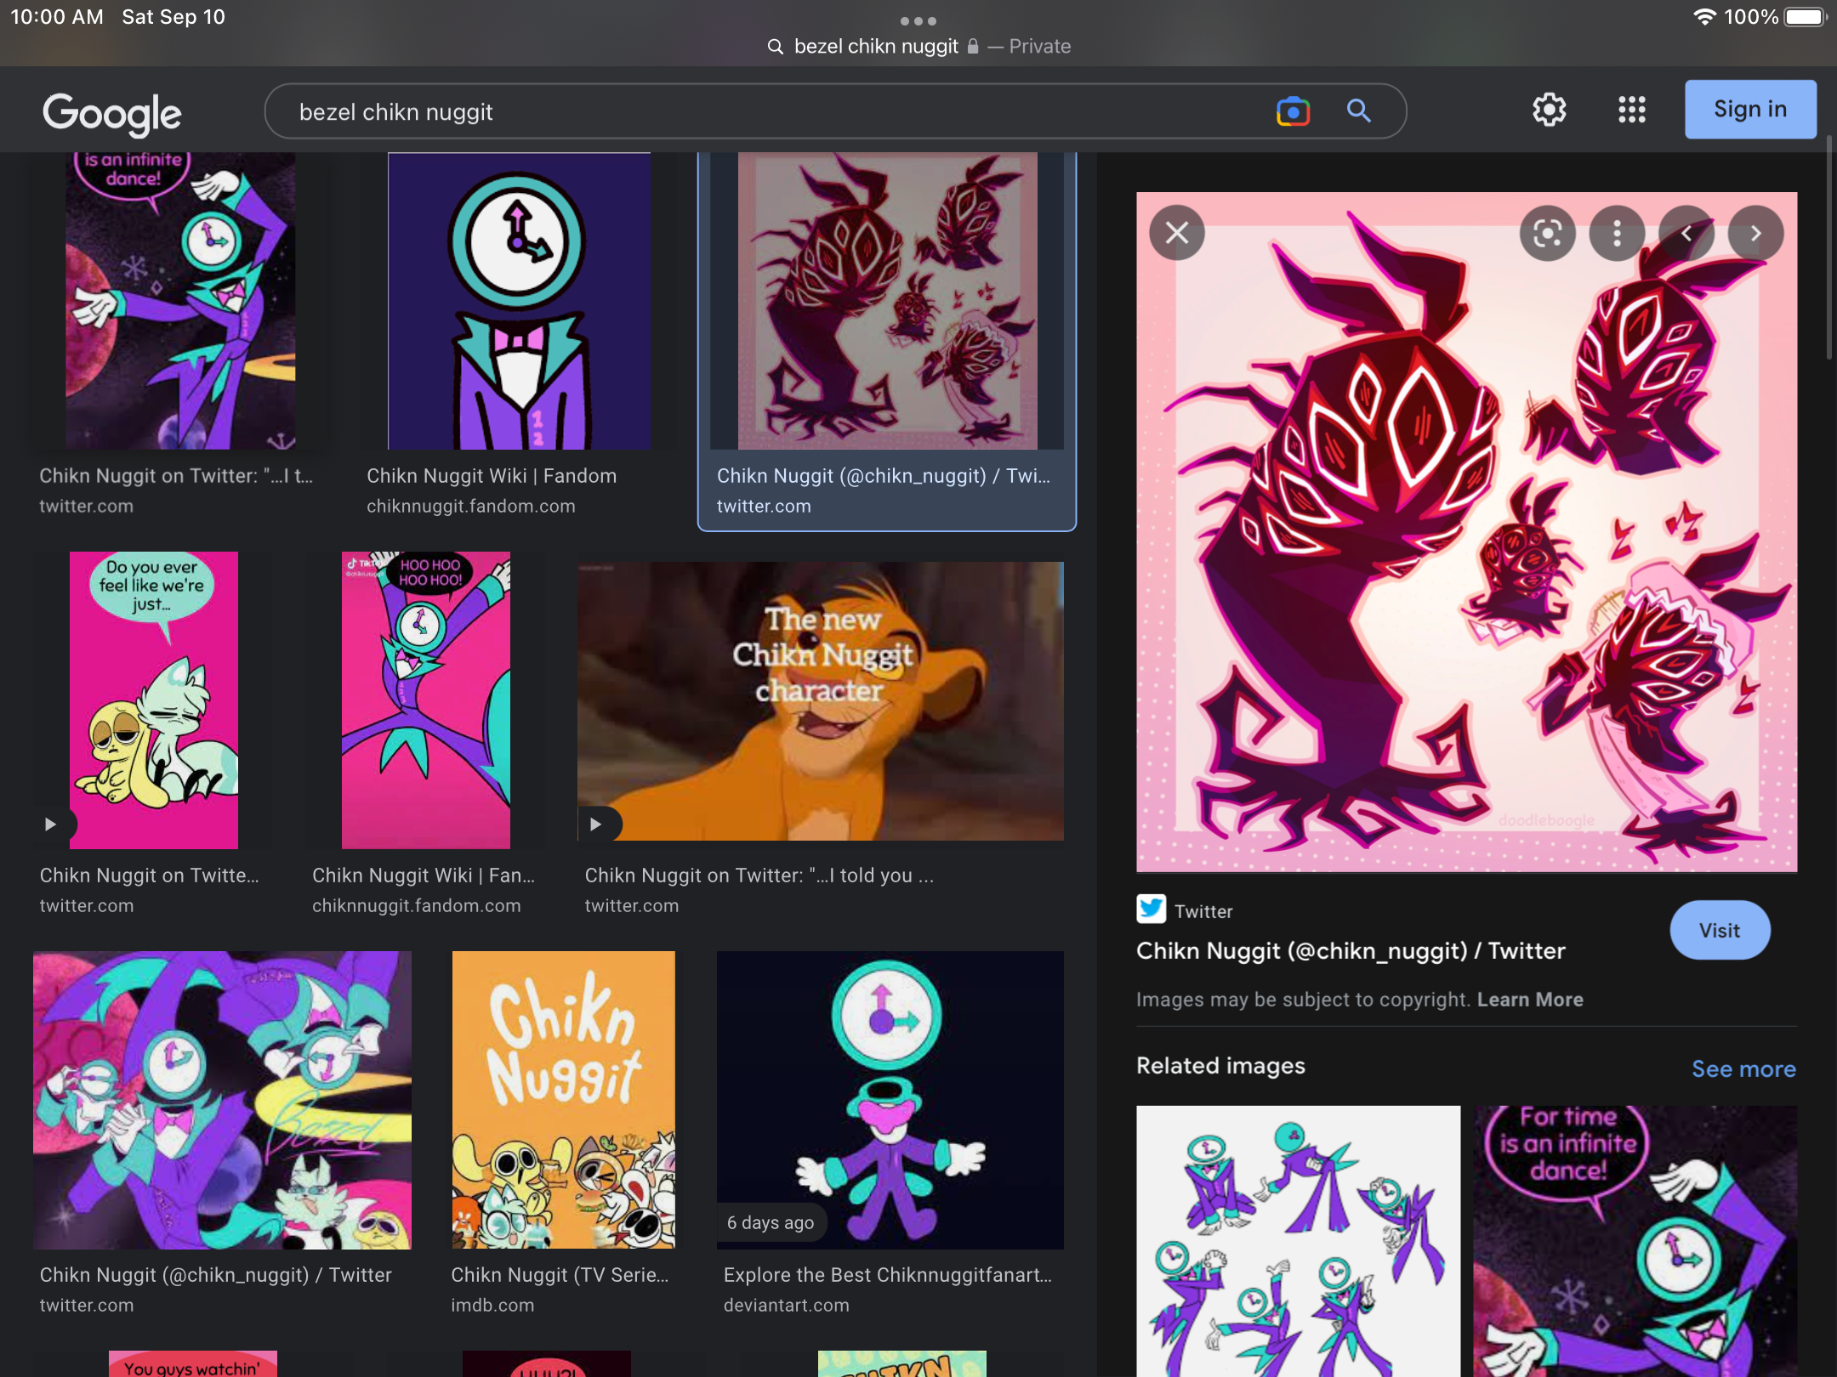The width and height of the screenshot is (1837, 1377).
Task: Select the orange Chikn Nuggit IMDb thumbnail
Action: pyautogui.click(x=563, y=1099)
